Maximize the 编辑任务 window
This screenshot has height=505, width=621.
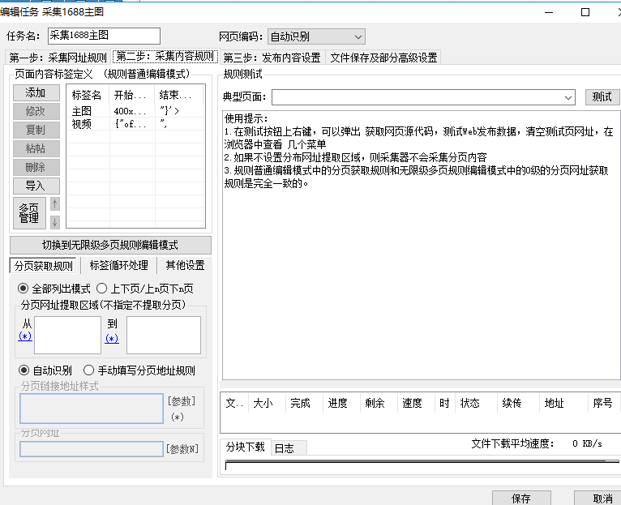[x=585, y=12]
